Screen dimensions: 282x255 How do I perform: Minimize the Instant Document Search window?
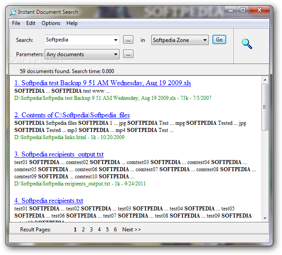pos(231,10)
